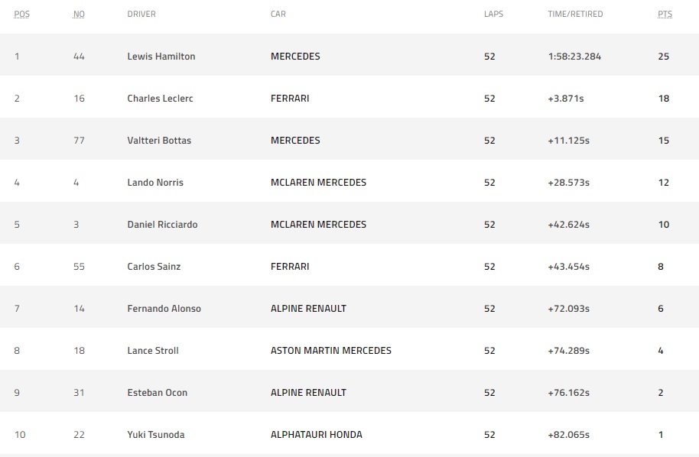Screen dimensions: 699x457
Task: Open Daniel Ricciardo entry
Action: tap(162, 224)
